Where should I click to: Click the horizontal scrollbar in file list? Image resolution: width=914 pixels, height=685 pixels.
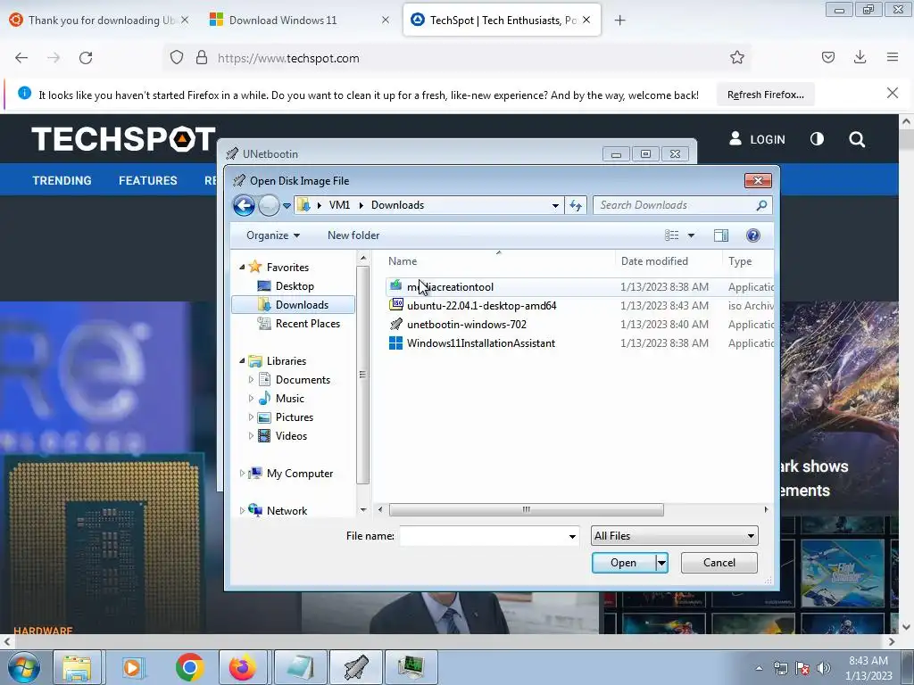526,509
